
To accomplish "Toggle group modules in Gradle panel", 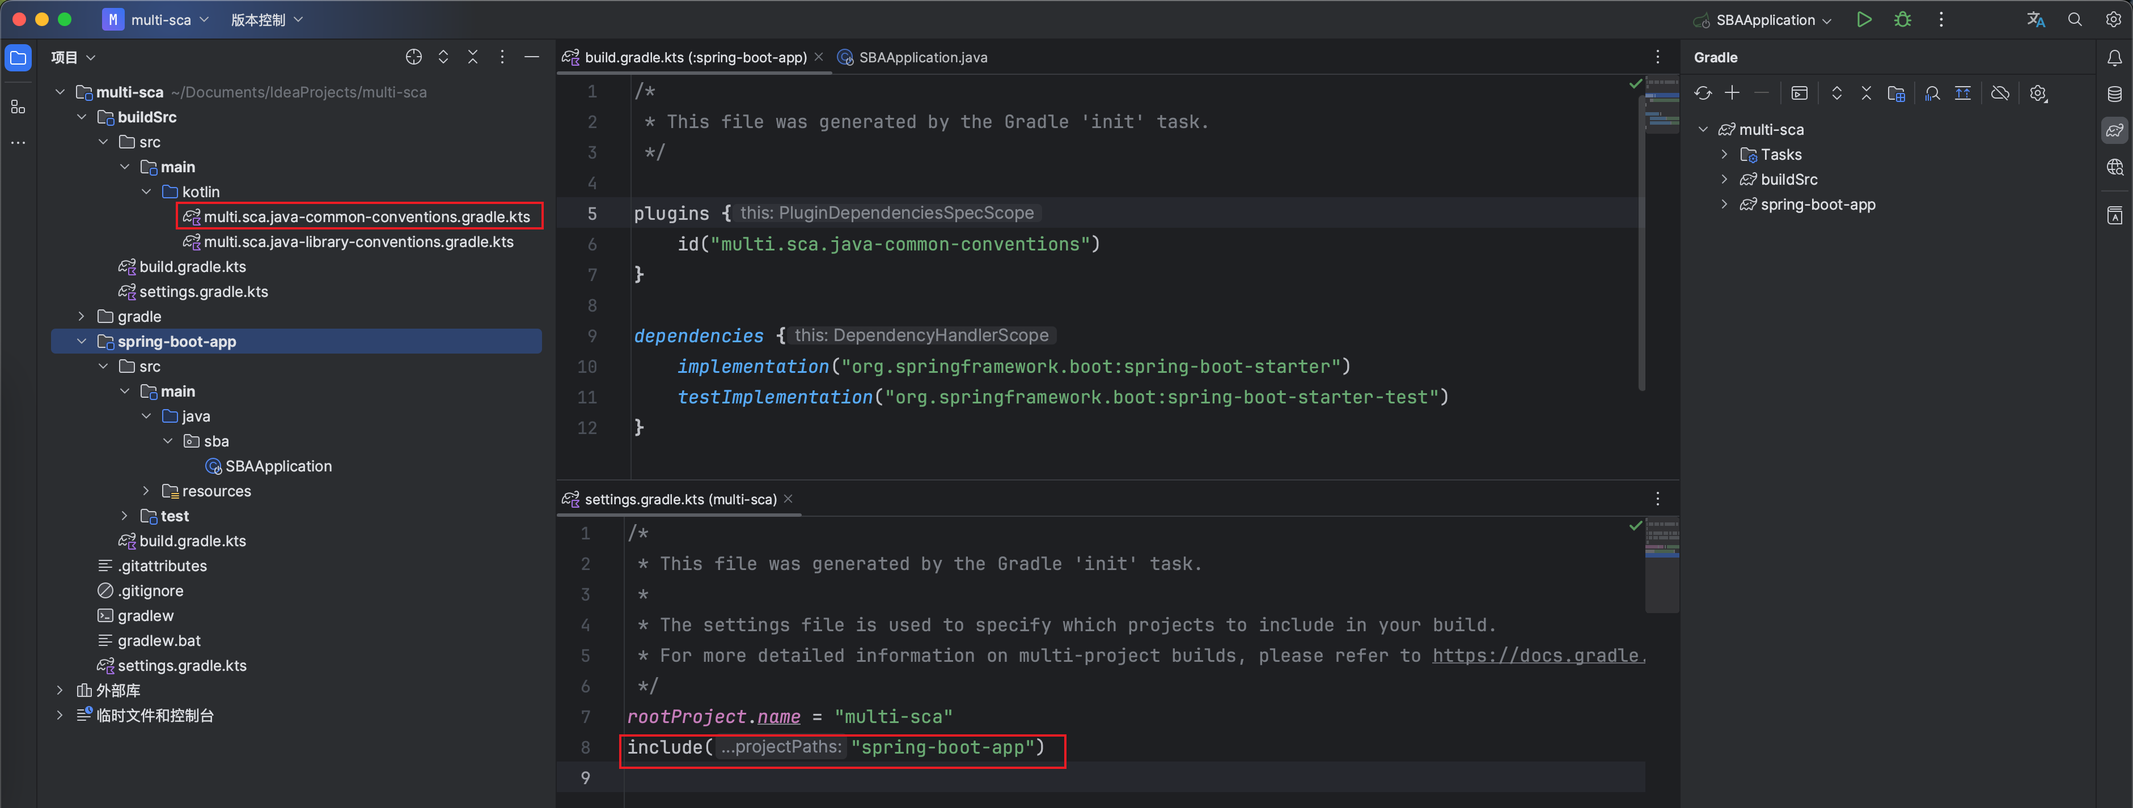I will click(x=1896, y=93).
